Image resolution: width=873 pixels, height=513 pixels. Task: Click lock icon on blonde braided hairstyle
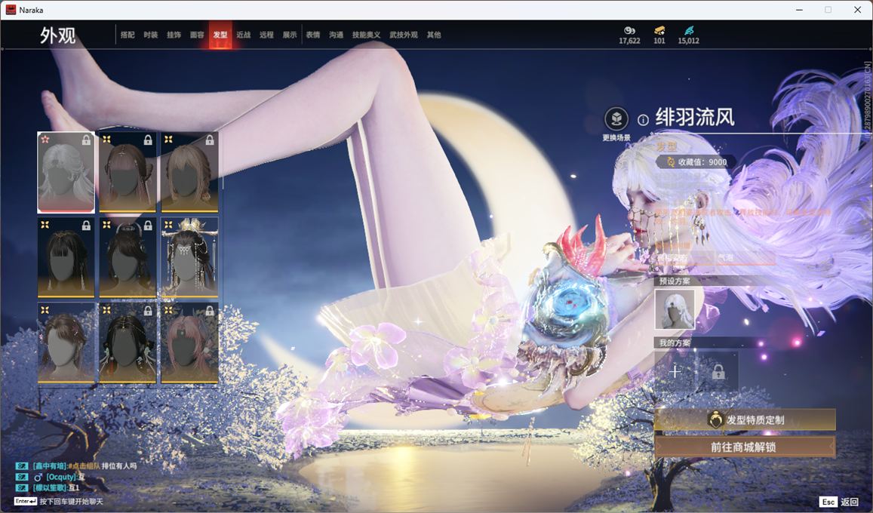click(210, 140)
